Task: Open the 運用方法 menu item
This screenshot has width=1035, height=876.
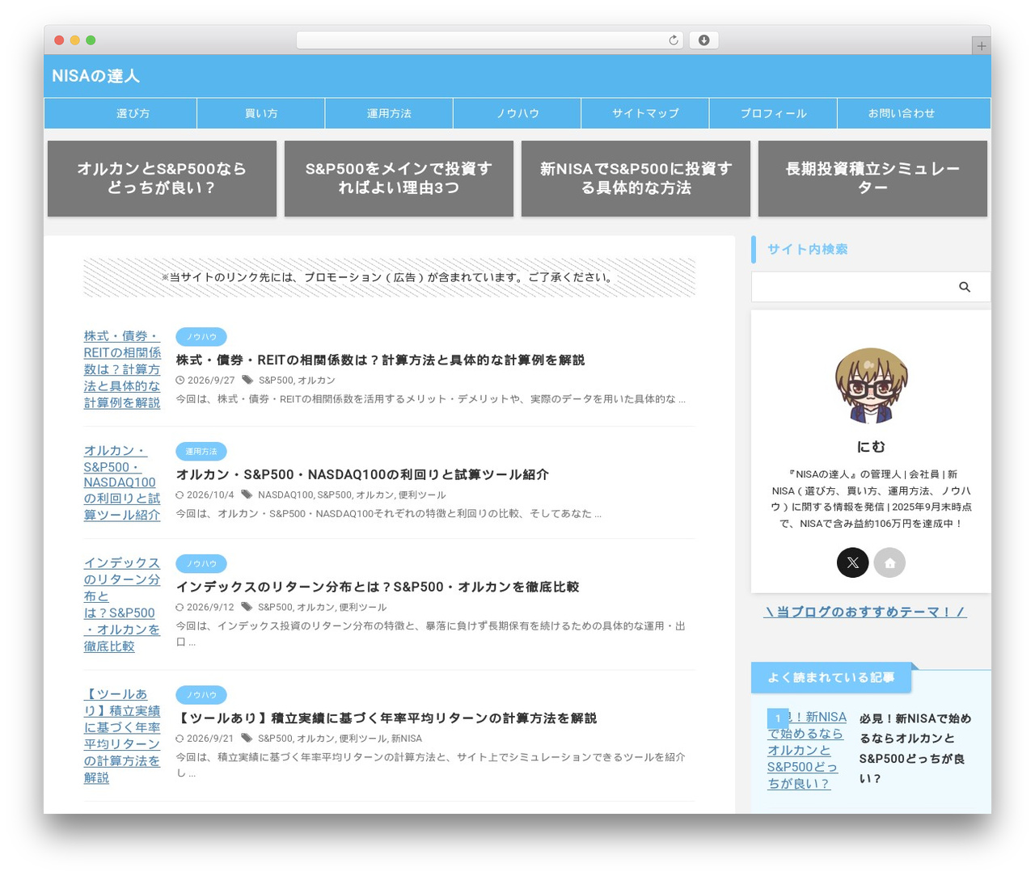Action: click(x=389, y=113)
